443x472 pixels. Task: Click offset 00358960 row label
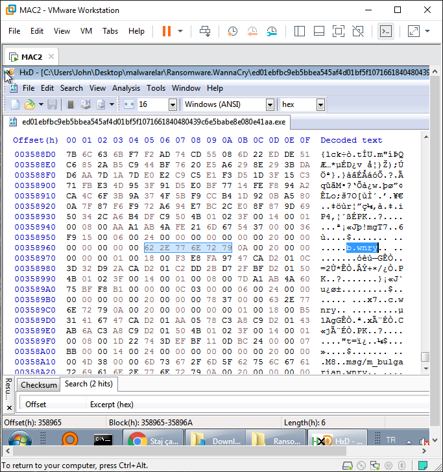[x=35, y=248]
